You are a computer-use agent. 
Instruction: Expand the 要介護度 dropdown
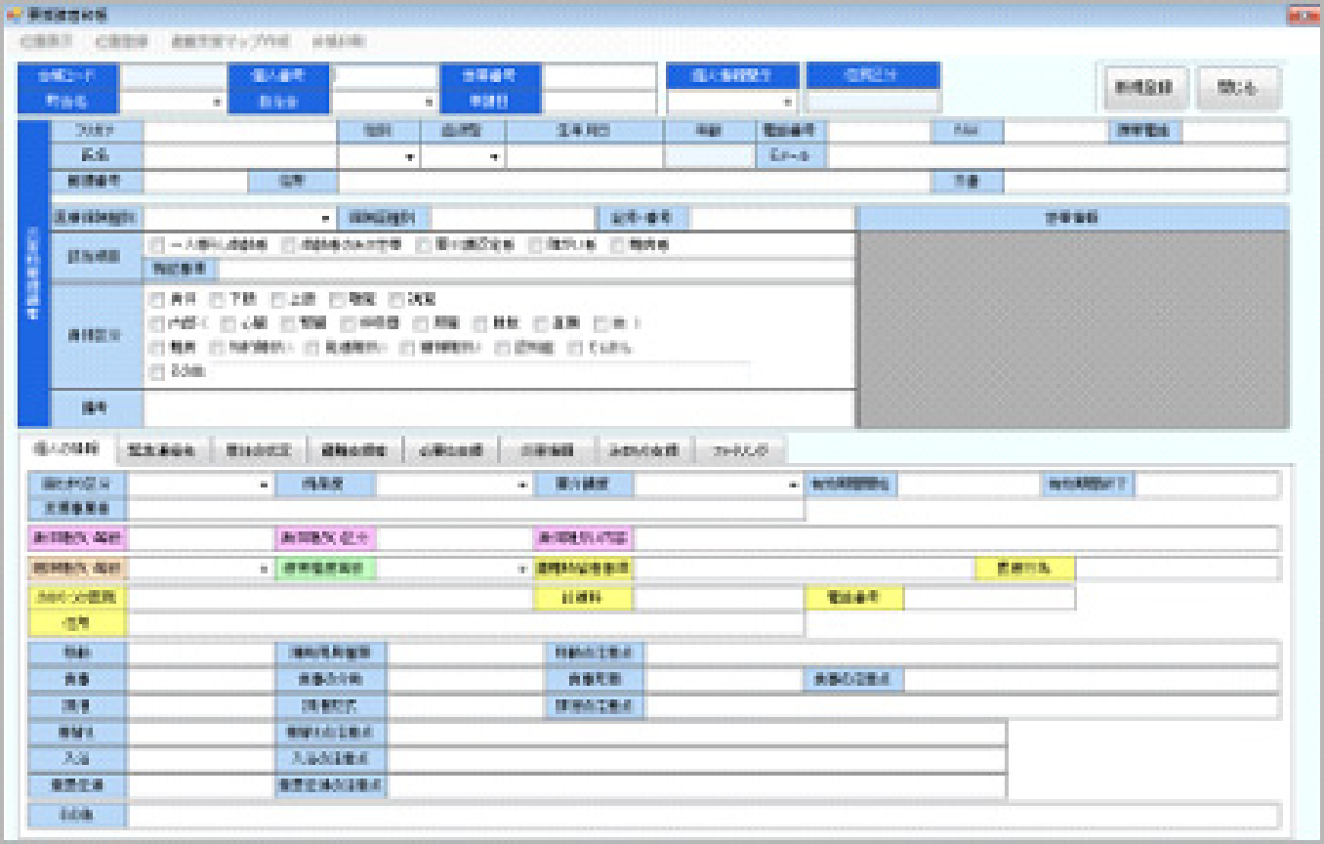[x=795, y=485]
